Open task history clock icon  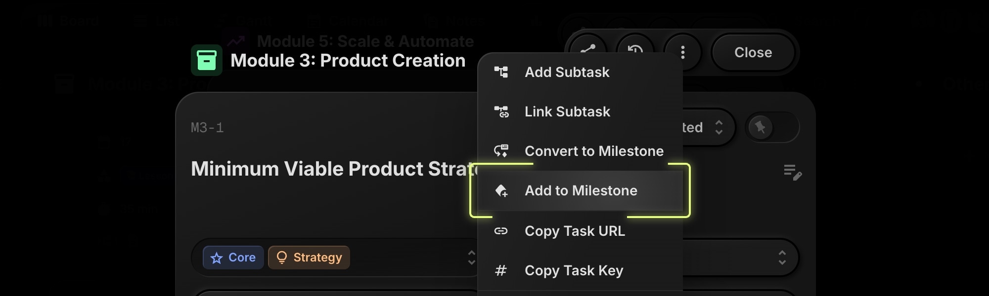pos(635,48)
